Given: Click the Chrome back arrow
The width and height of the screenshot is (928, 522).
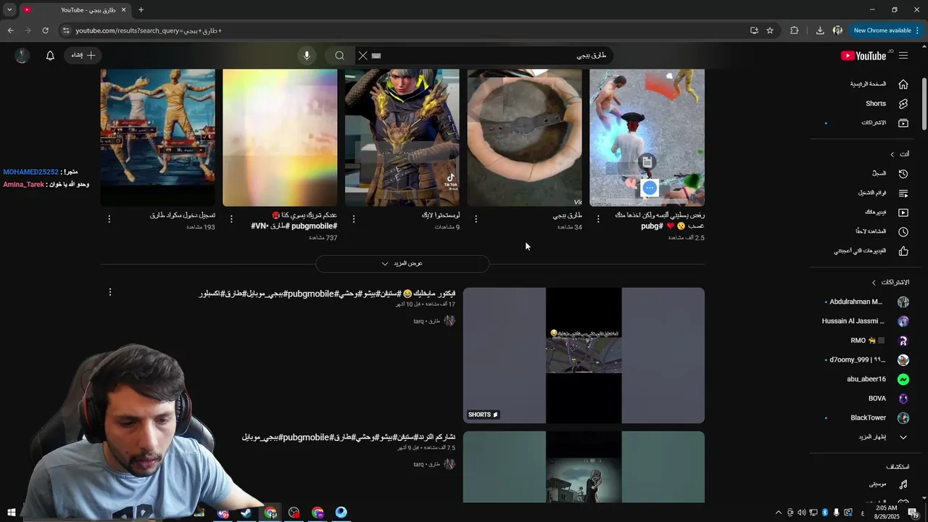Looking at the screenshot, I should click(x=10, y=30).
